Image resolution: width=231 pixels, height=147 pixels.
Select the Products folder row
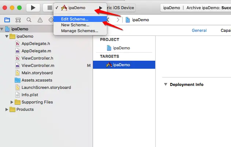46,109
